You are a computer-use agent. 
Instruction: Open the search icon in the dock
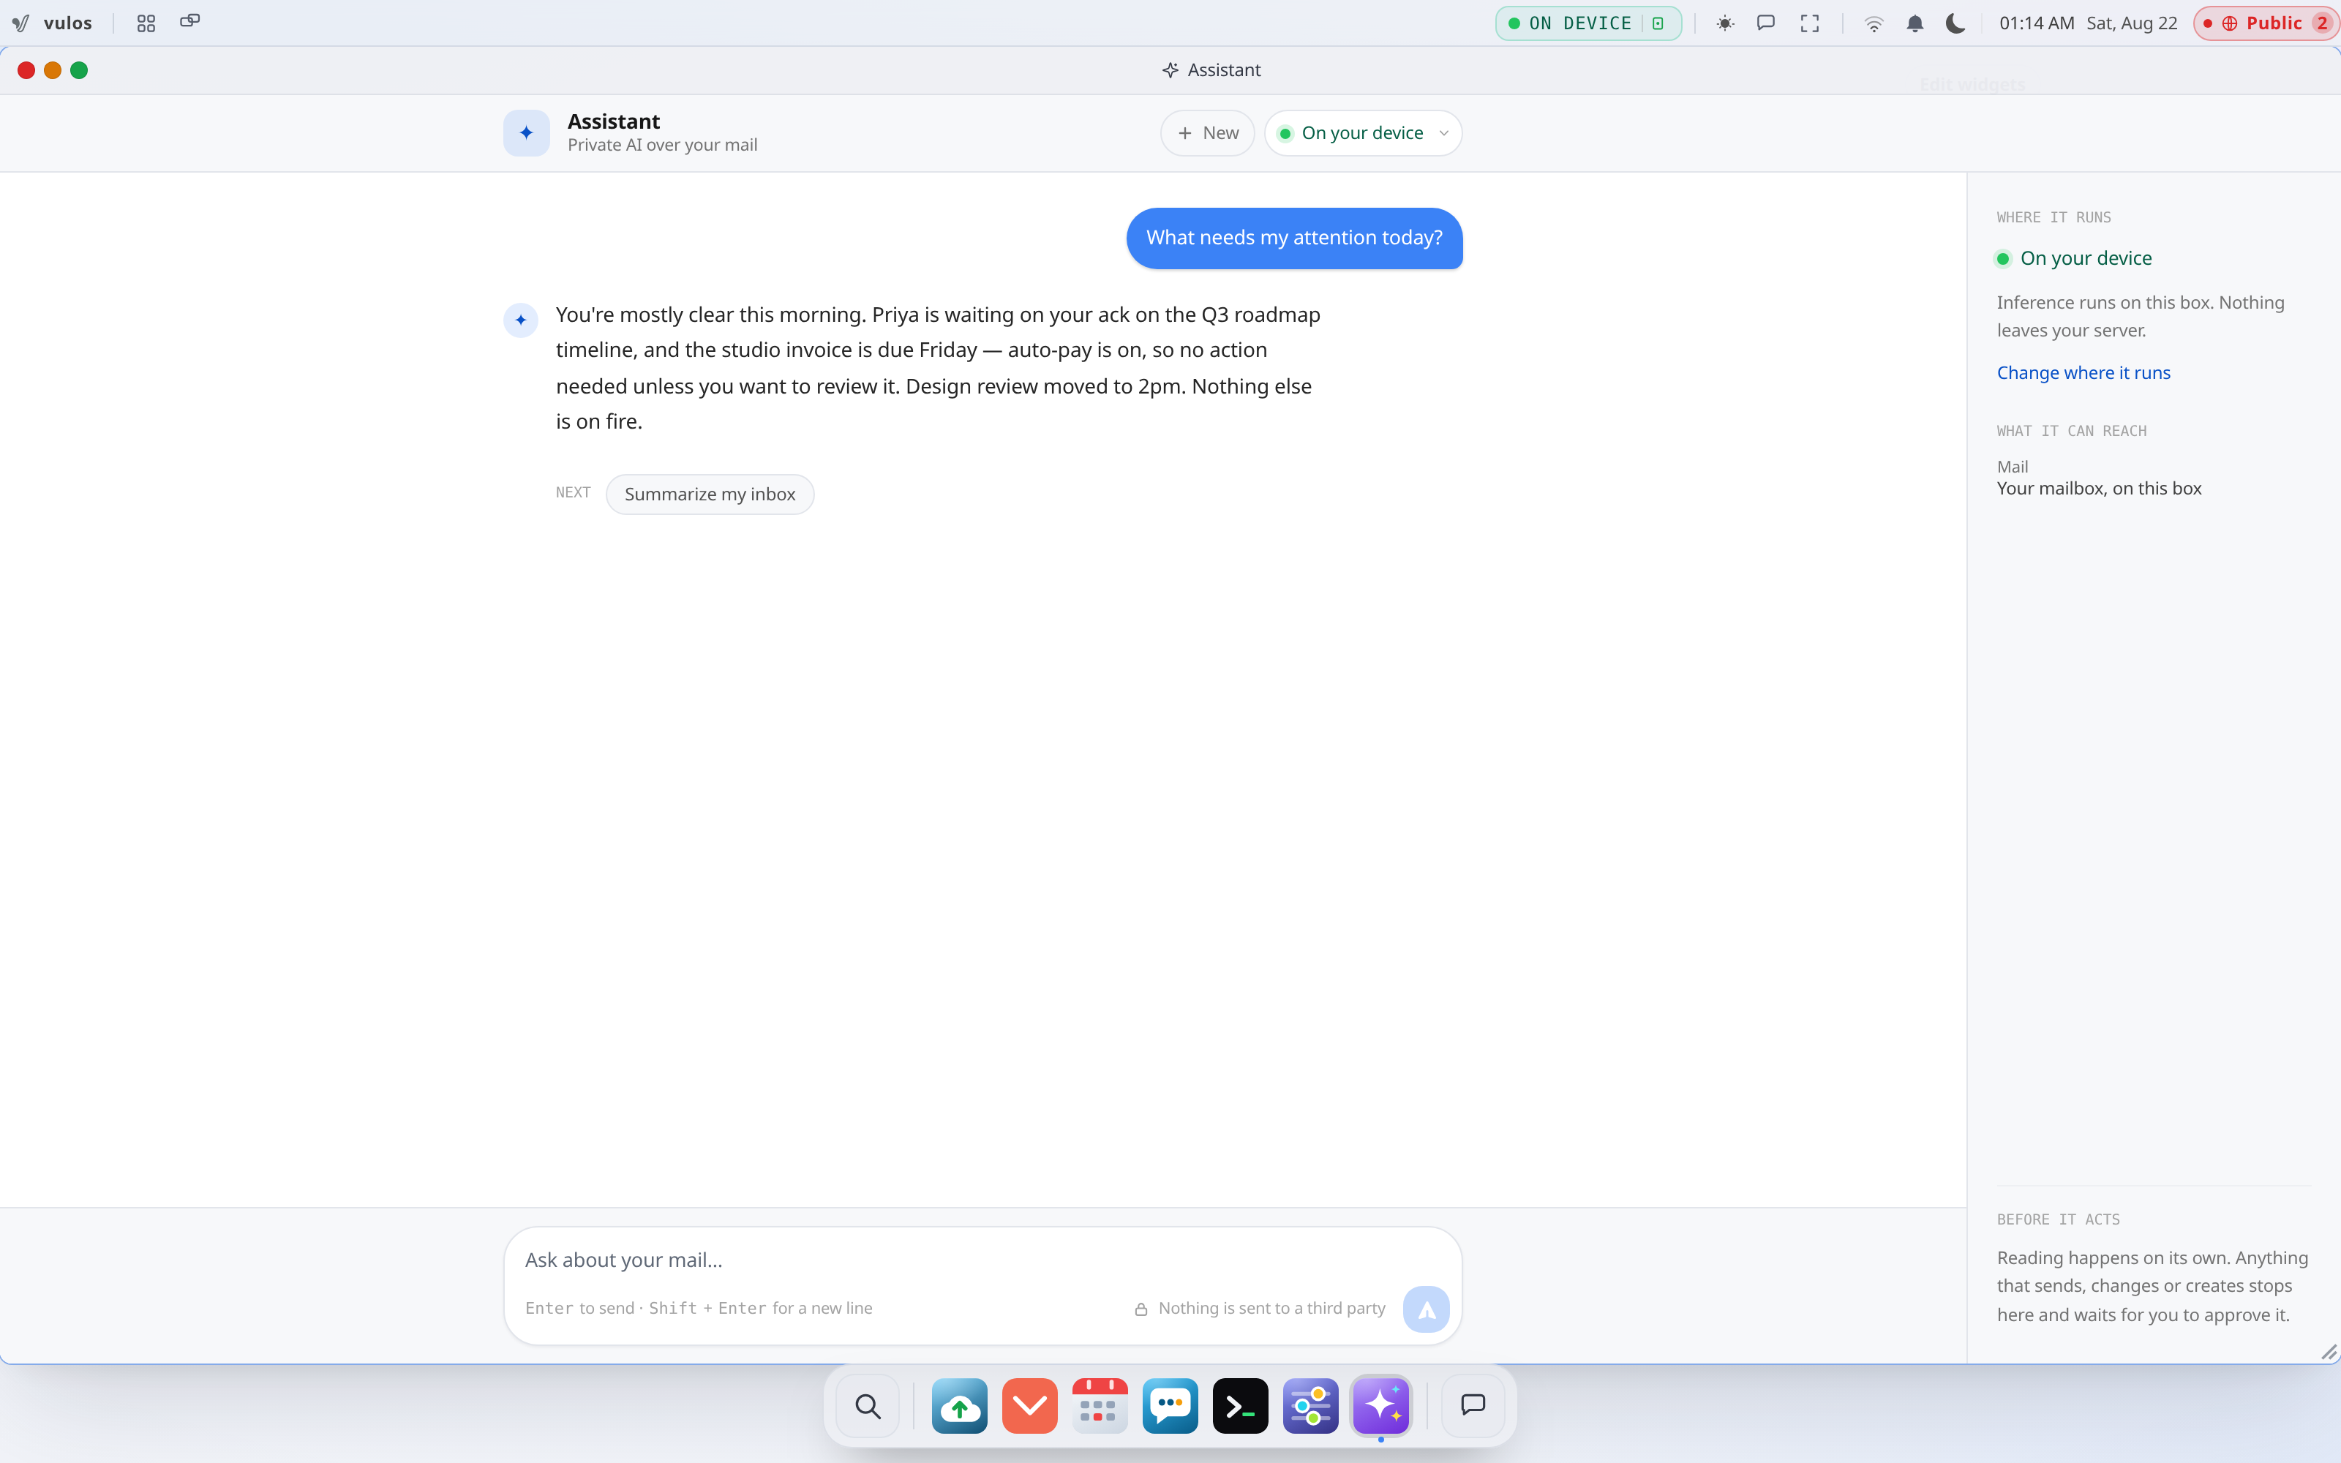click(x=868, y=1406)
